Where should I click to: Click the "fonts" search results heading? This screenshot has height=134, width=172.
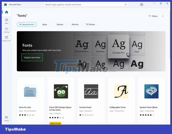click(22, 16)
